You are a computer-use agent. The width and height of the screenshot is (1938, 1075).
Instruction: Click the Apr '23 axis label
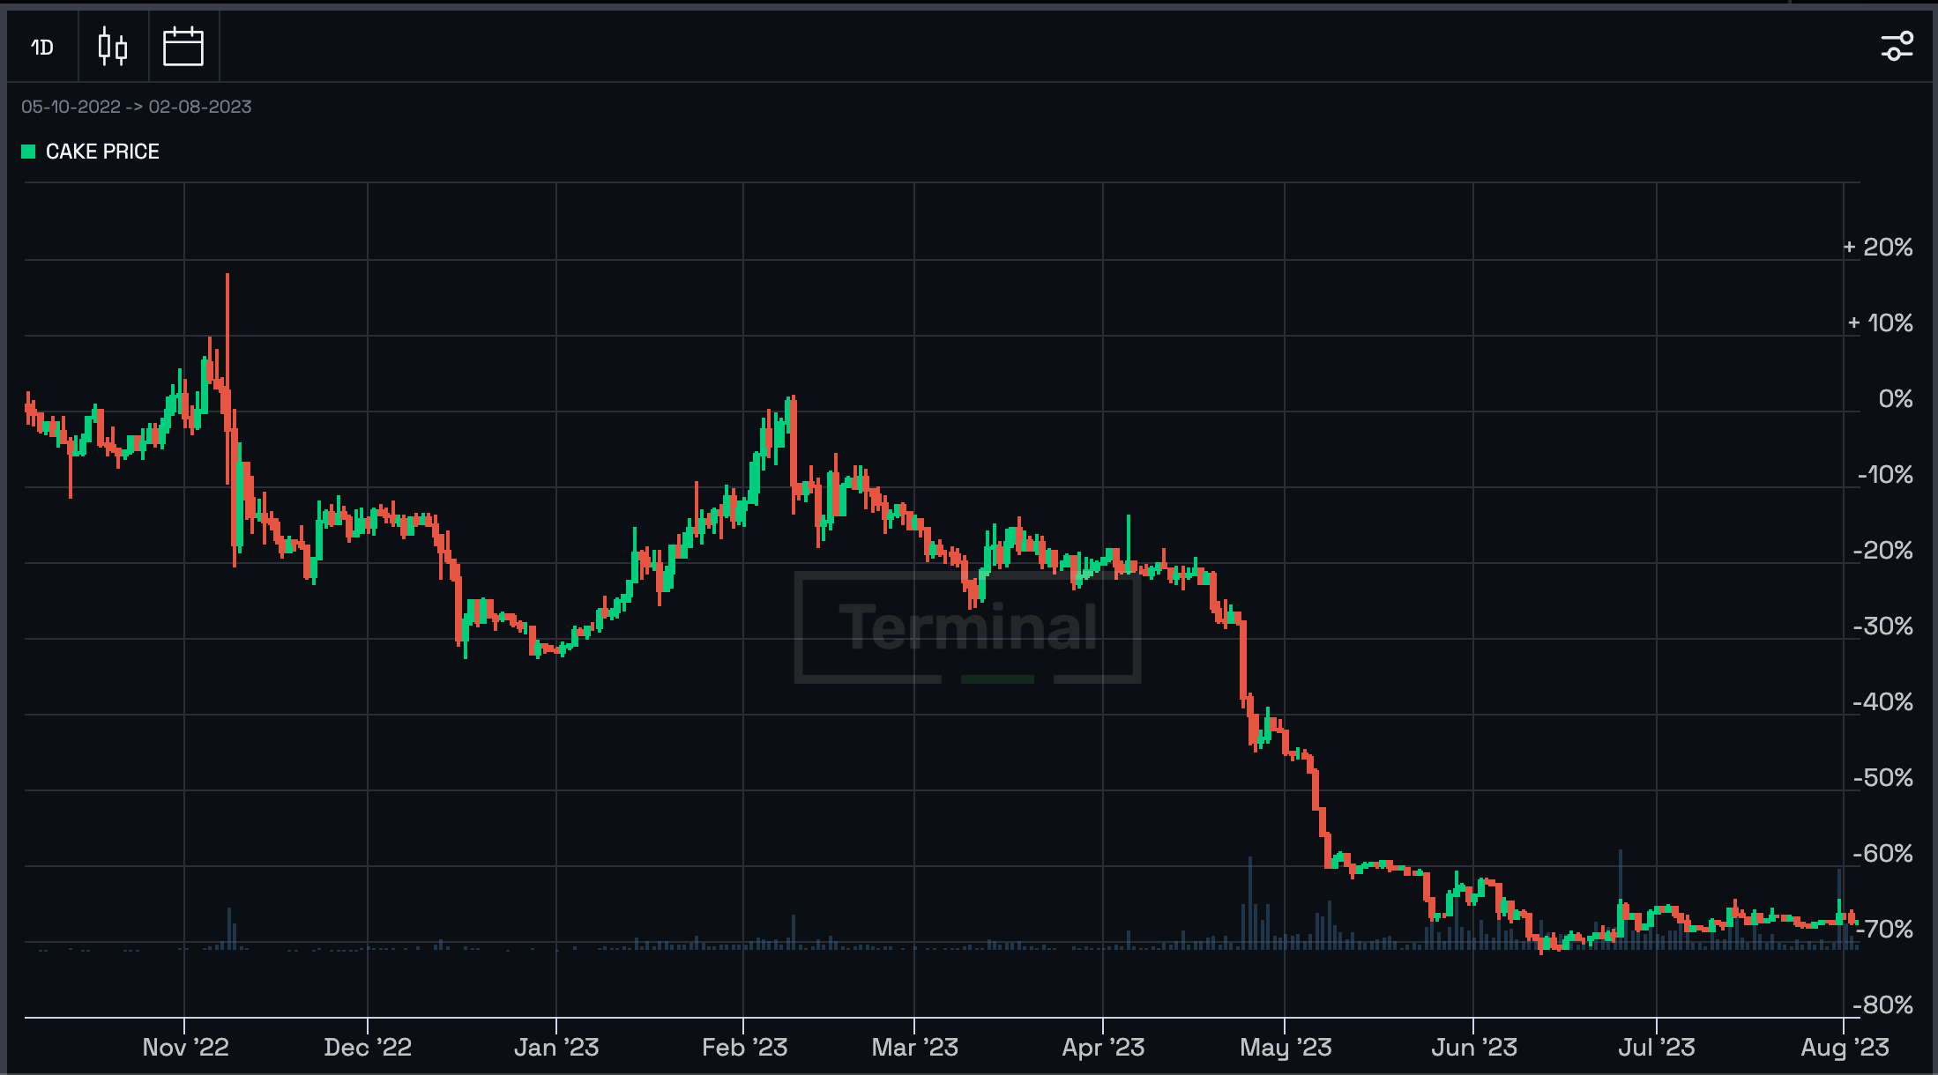[x=1103, y=1047]
